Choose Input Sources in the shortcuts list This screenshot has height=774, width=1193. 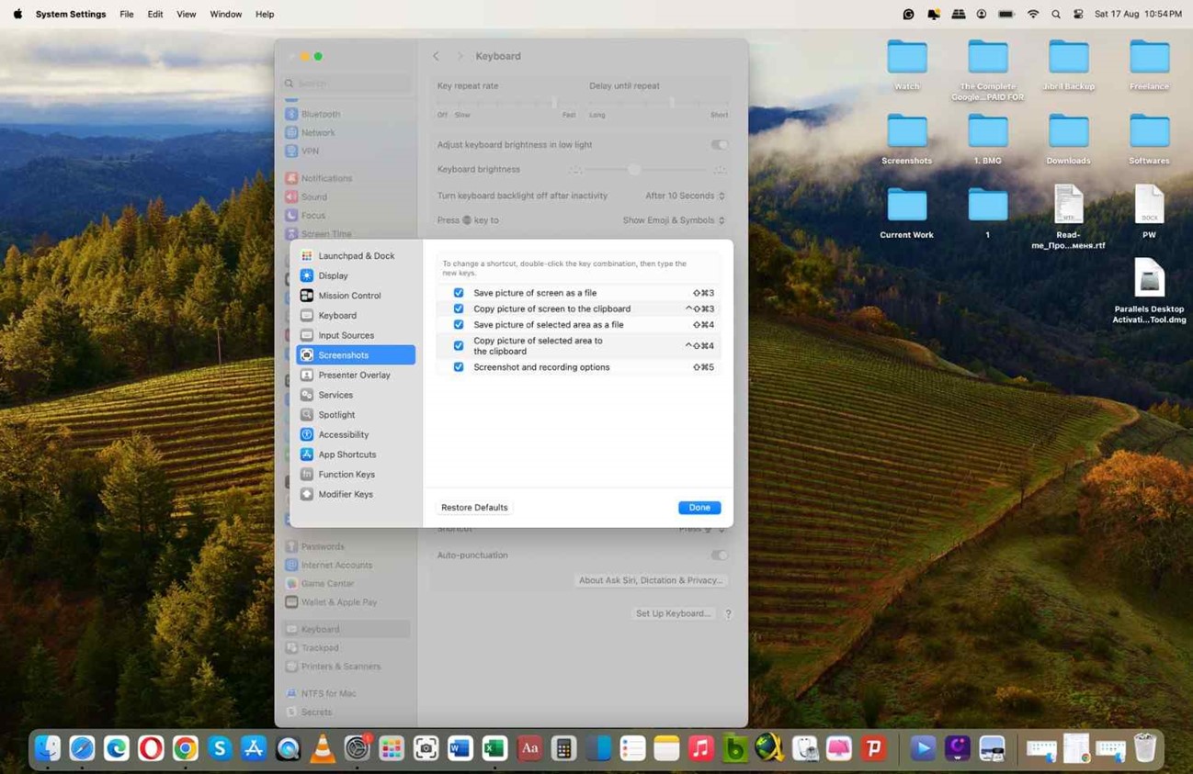[356, 335]
